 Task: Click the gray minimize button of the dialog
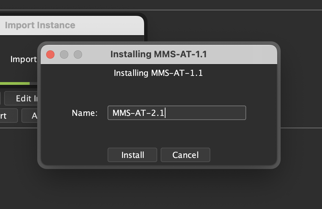coord(64,54)
